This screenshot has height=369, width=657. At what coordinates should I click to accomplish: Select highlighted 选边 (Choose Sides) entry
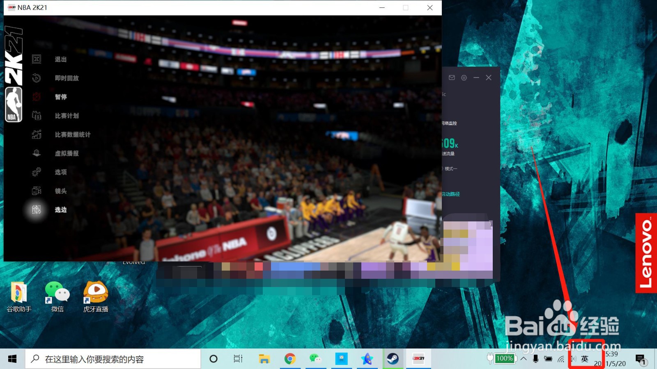tap(61, 210)
